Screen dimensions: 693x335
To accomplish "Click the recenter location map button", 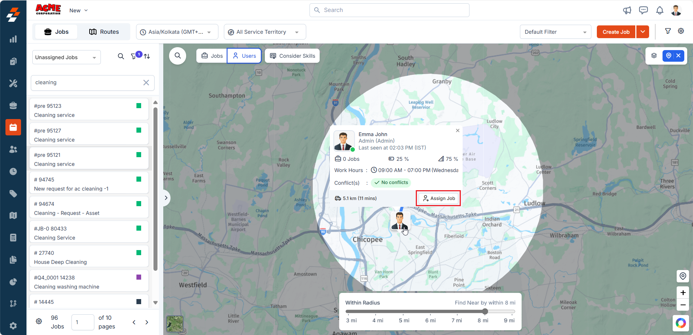I will 682,276.
